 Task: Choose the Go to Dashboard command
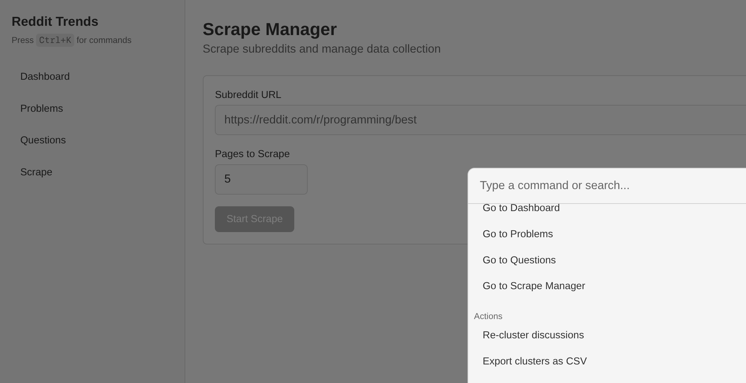[521, 208]
